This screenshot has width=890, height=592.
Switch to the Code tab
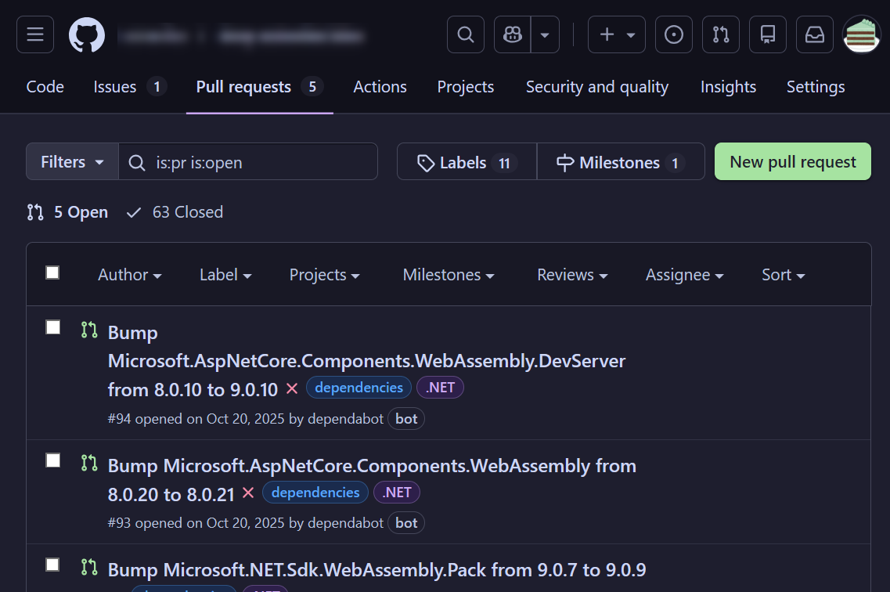45,87
